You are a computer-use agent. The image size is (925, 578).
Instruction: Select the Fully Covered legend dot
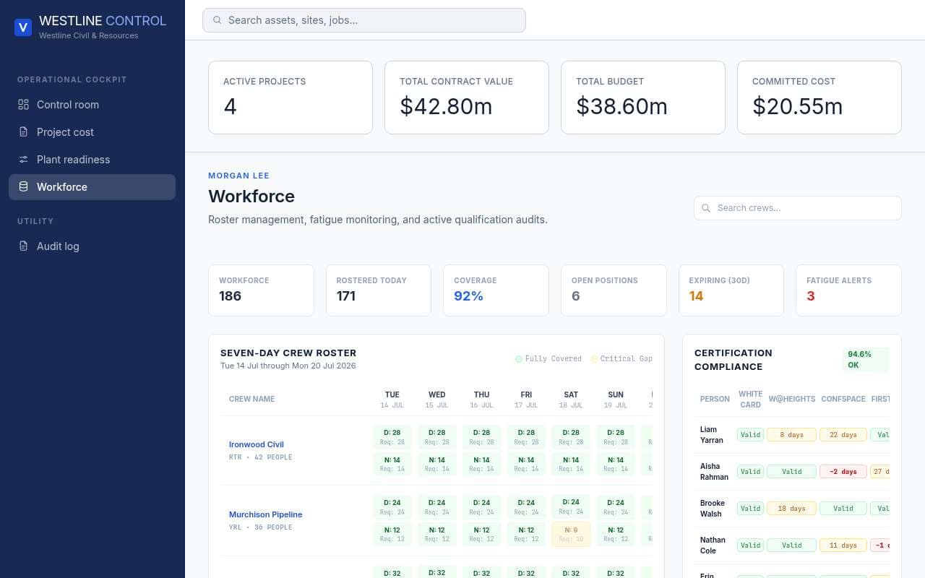coord(518,359)
